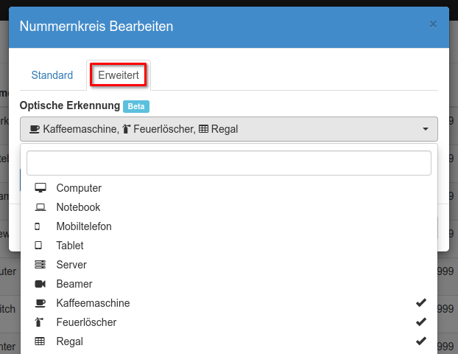Collapse the Optische Erkennung dropdown

click(228, 129)
